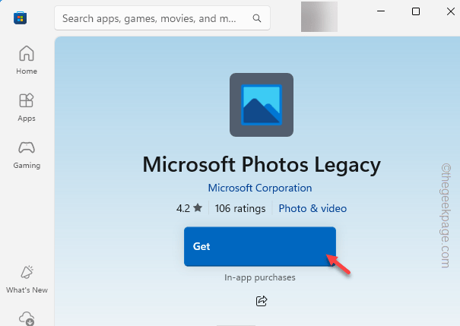
Task: Click the In-app purchases label
Action: tap(260, 277)
